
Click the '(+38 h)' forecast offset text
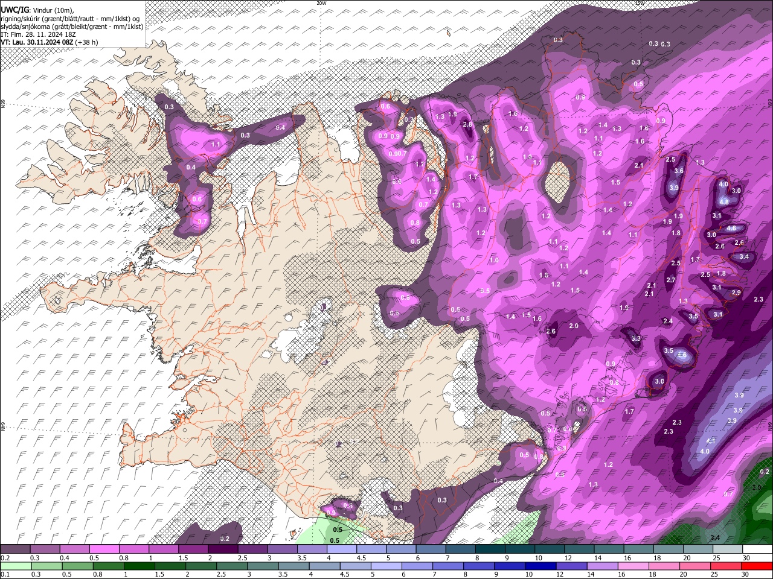pos(87,42)
